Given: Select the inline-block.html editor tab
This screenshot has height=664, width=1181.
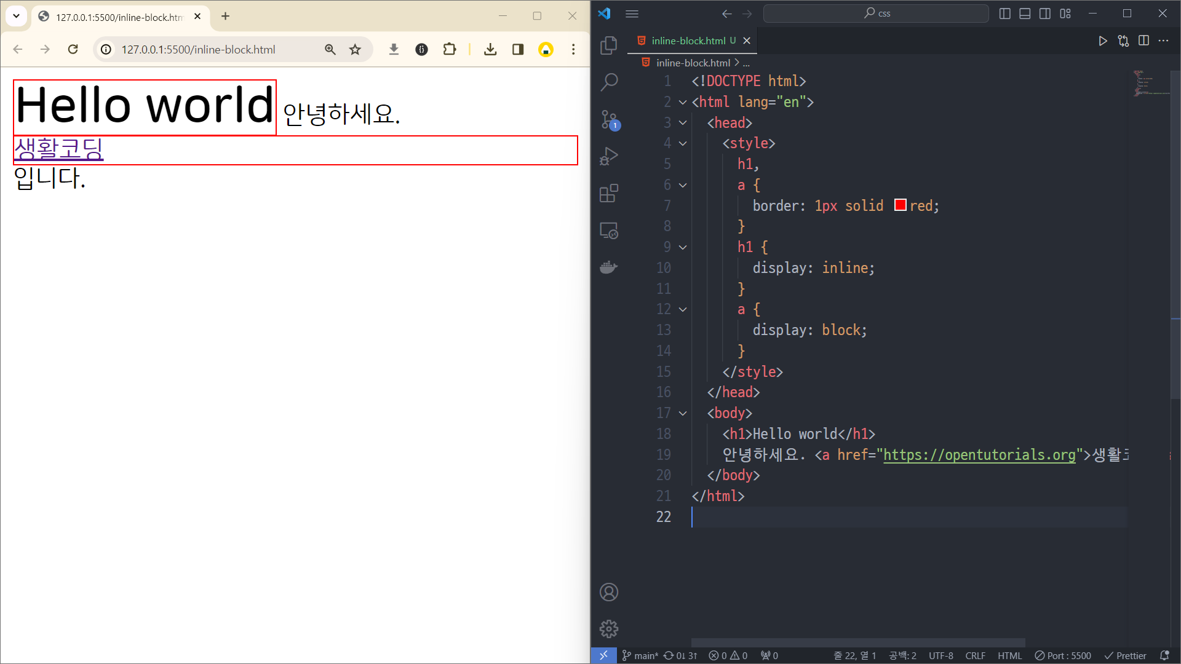Looking at the screenshot, I should (688, 41).
